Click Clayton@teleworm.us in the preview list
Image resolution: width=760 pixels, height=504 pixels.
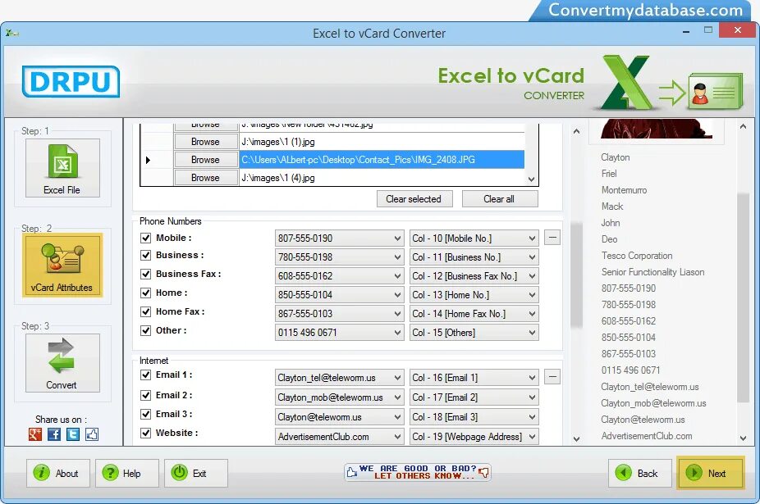tap(643, 420)
